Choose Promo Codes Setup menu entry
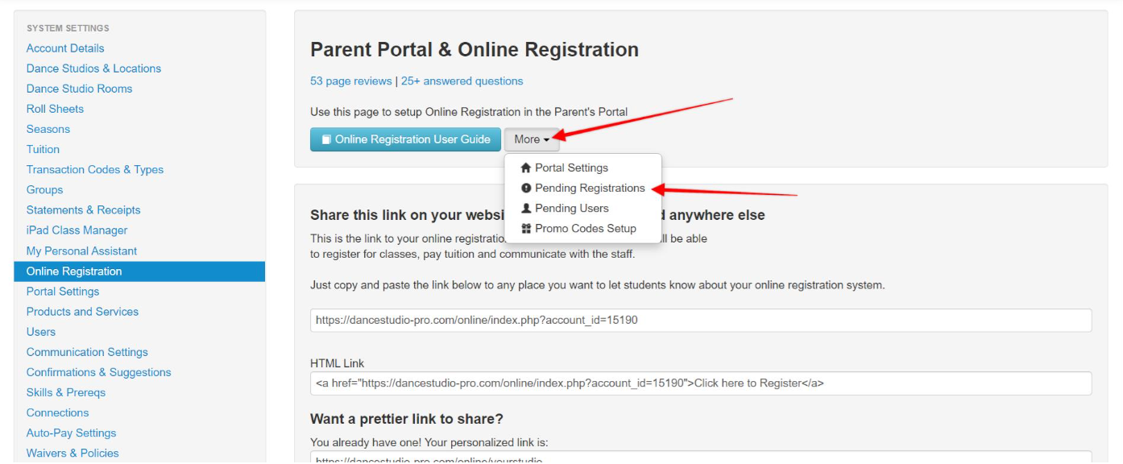This screenshot has width=1123, height=464. click(583, 229)
